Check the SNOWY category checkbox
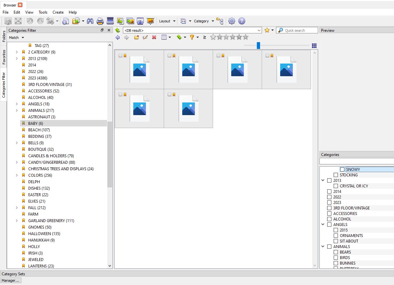Screen dimensions: 394x285 click(x=342, y=169)
